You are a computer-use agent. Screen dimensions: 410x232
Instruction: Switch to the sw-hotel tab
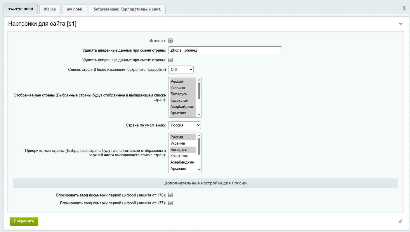74,9
